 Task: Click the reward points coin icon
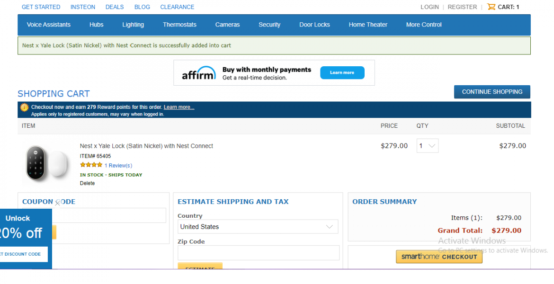pos(24,107)
